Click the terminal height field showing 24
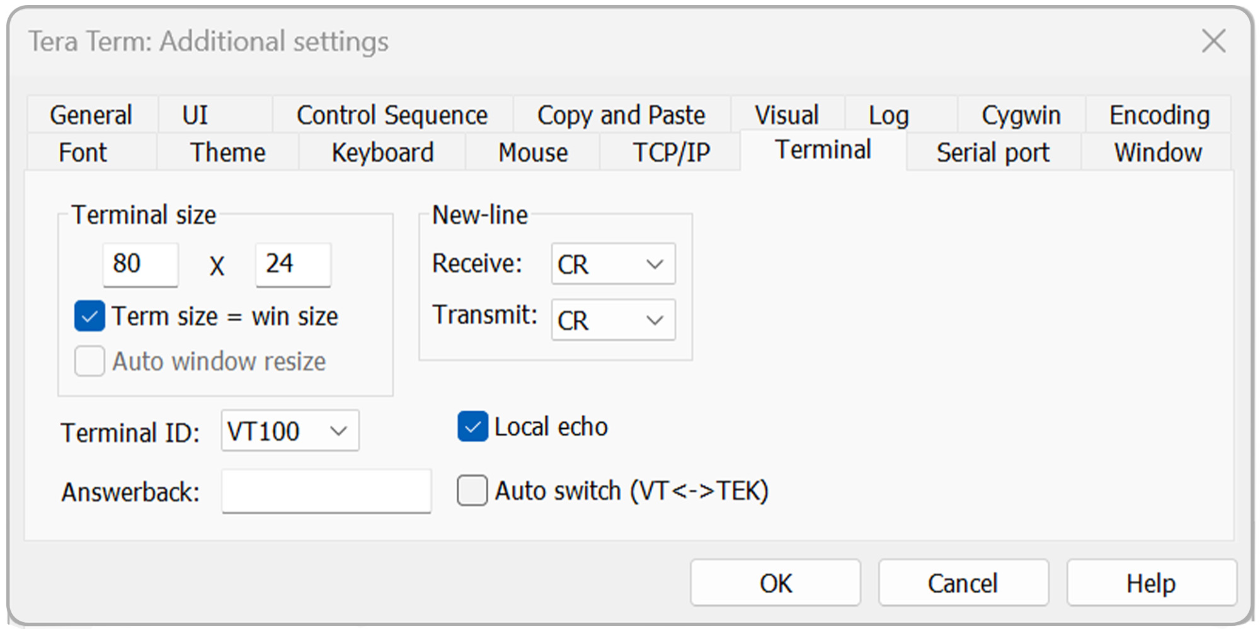The width and height of the screenshot is (1260, 629). pyautogui.click(x=293, y=264)
